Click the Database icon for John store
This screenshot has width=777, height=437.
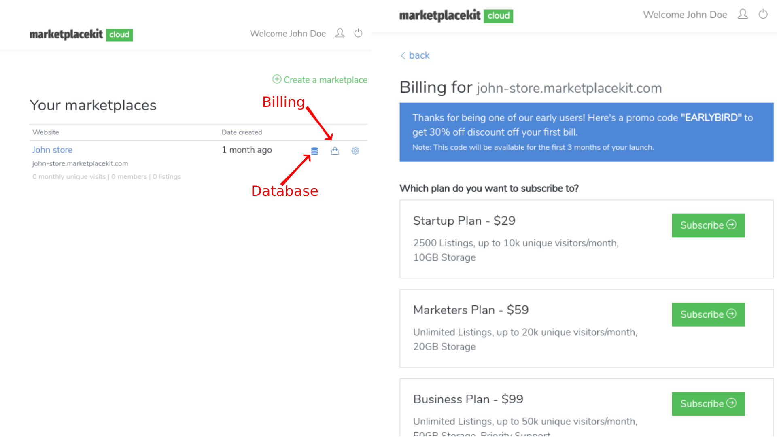tap(315, 151)
